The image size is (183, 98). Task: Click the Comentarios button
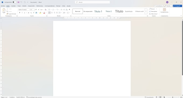(158, 6)
